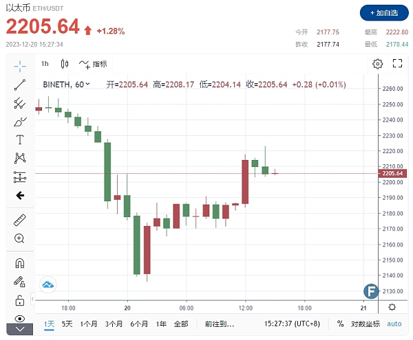Pick the brush drawing tool
The height and width of the screenshot is (340, 413).
click(x=19, y=122)
